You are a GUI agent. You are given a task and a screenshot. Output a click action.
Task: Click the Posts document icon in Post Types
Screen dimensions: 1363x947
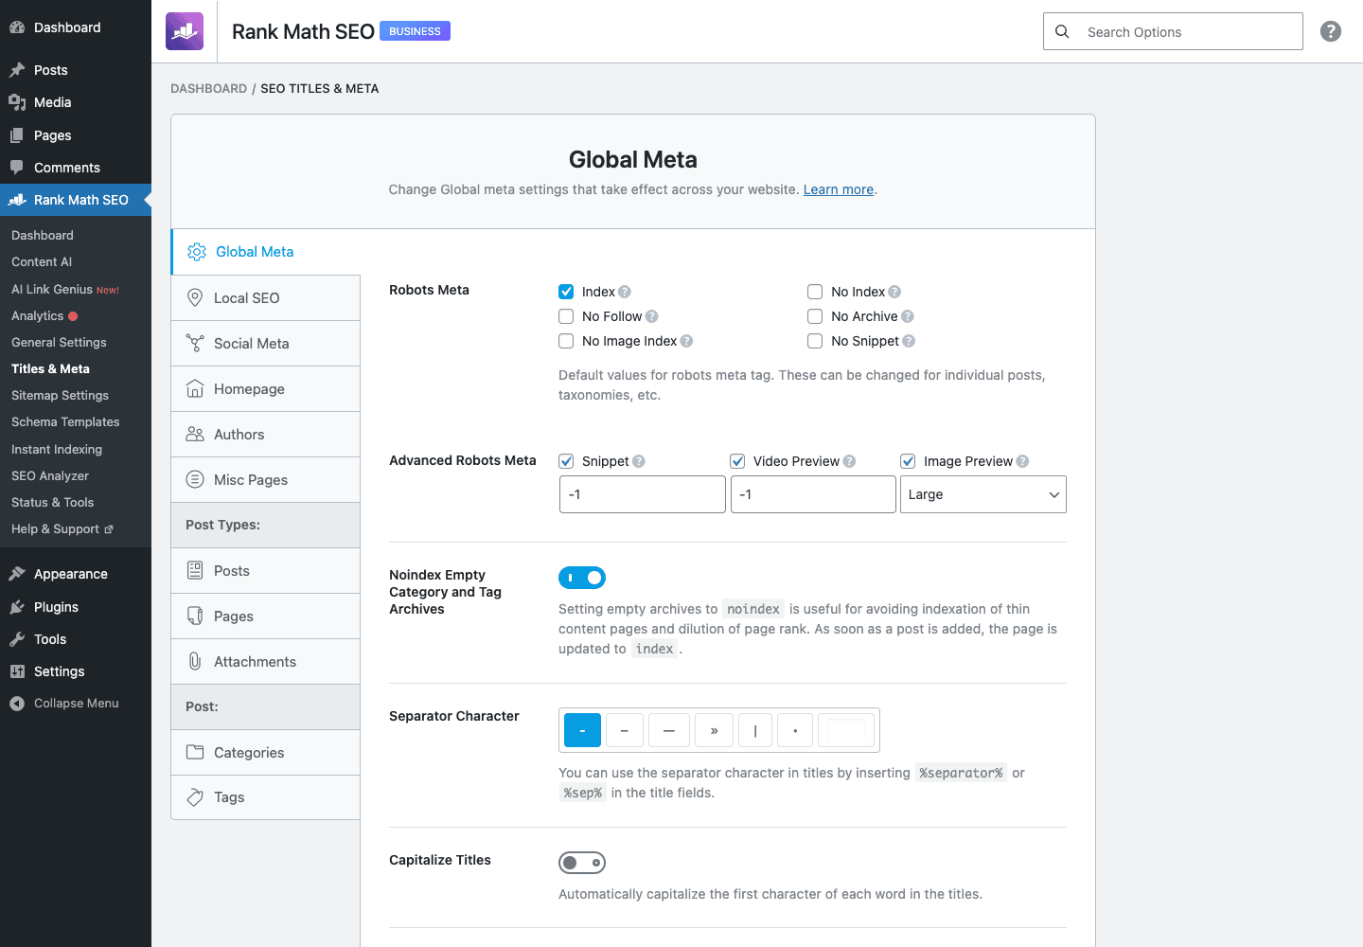click(195, 570)
